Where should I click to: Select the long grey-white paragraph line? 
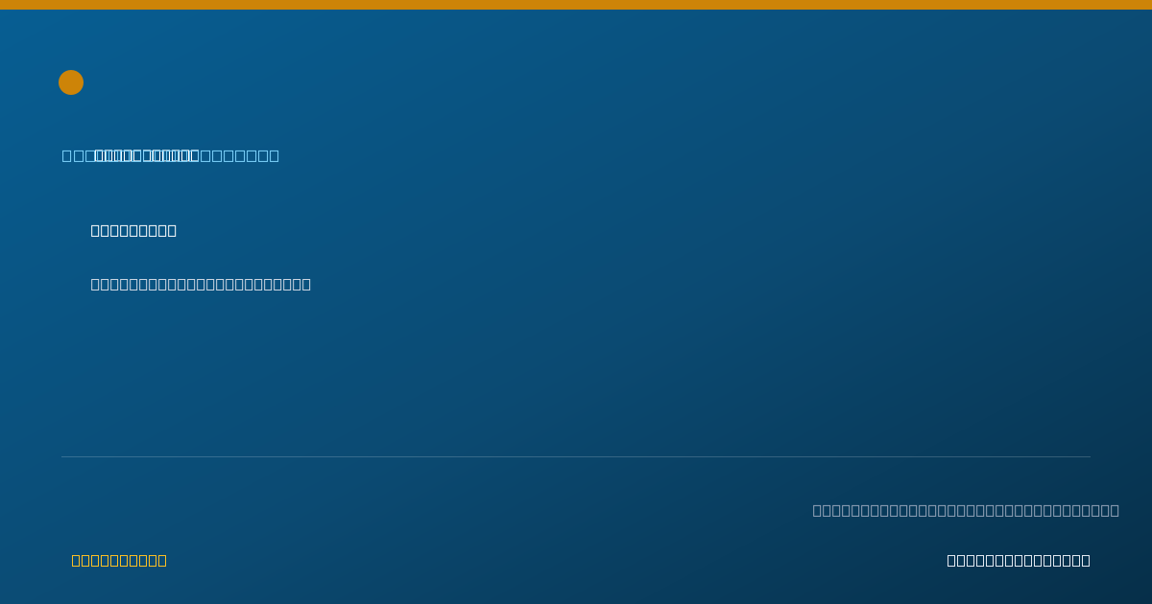tap(201, 284)
